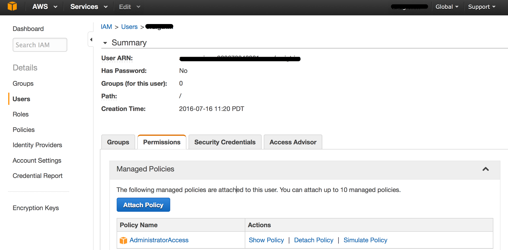Screen dimensions: 508x250
Task: Click the AWS cube logo
Action: [12, 6]
